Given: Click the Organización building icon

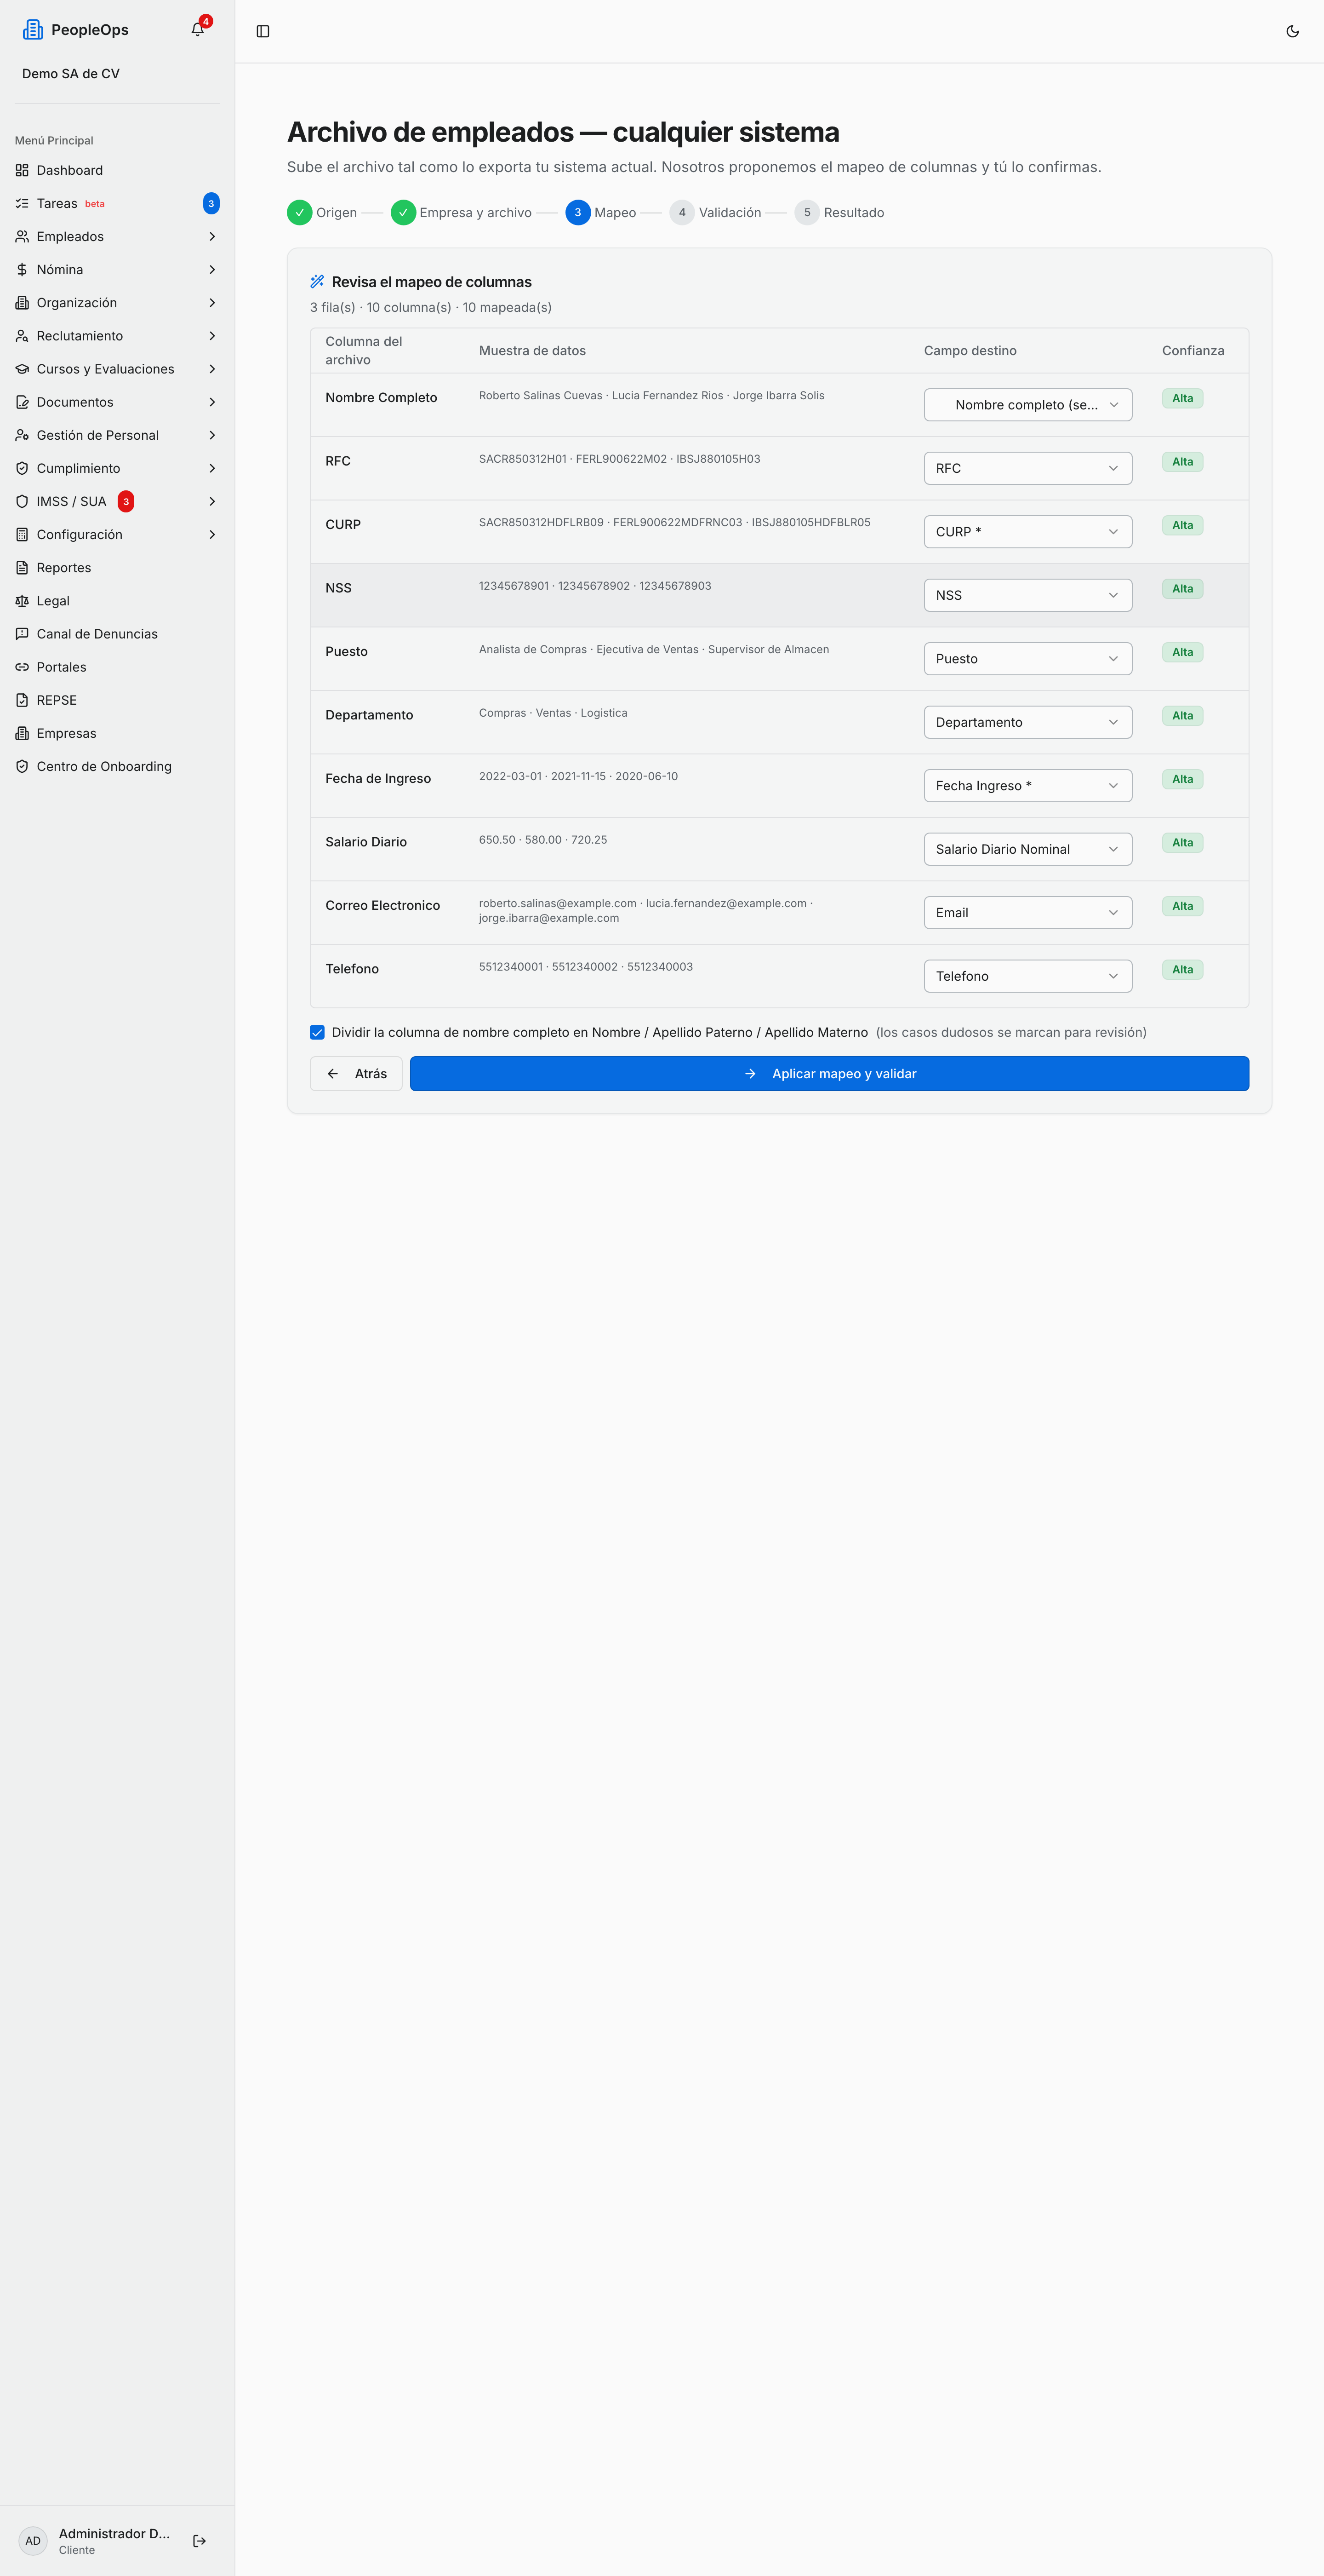Looking at the screenshot, I should pyautogui.click(x=22, y=302).
